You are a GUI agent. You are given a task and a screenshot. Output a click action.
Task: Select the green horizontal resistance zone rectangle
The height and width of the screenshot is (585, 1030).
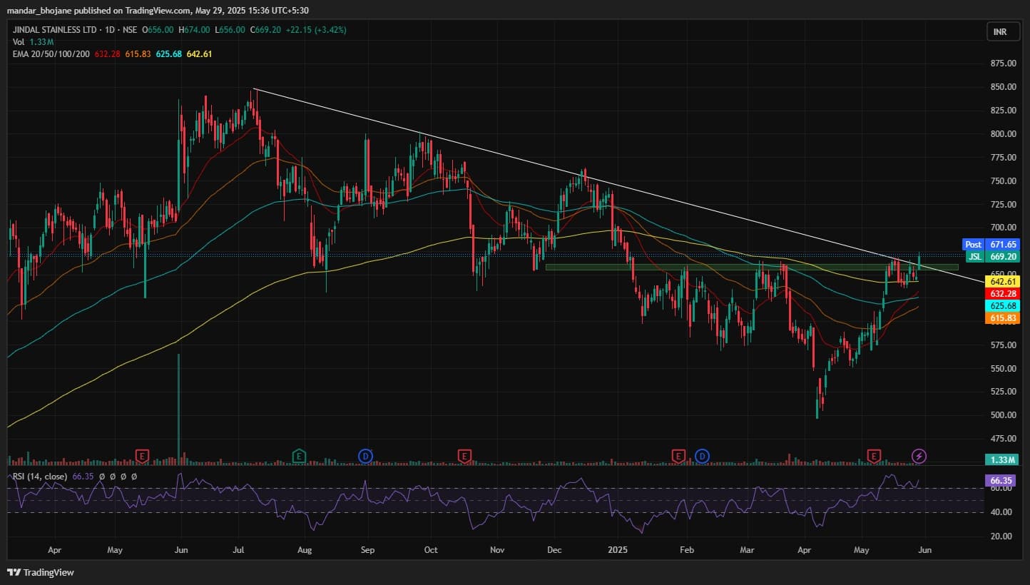tap(713, 268)
